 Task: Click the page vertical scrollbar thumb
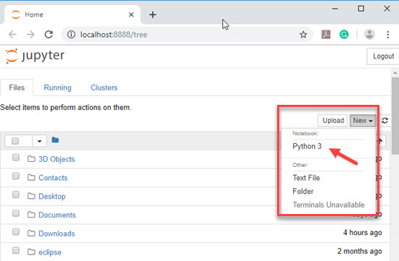tap(395, 116)
